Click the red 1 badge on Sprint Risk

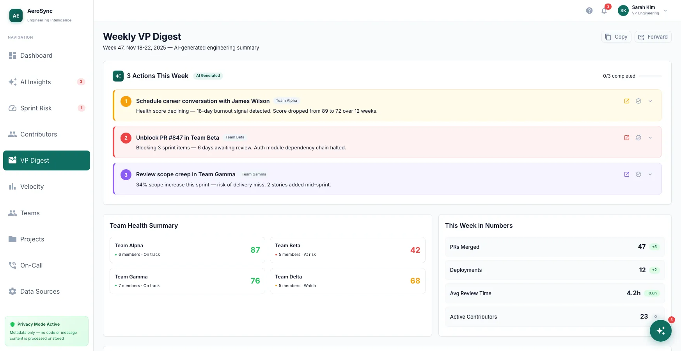point(82,108)
